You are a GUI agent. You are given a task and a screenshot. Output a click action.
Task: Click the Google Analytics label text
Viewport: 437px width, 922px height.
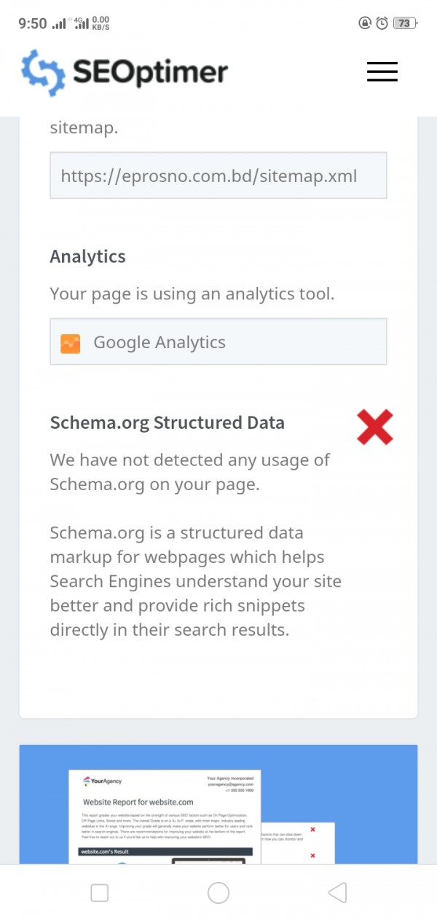click(160, 342)
